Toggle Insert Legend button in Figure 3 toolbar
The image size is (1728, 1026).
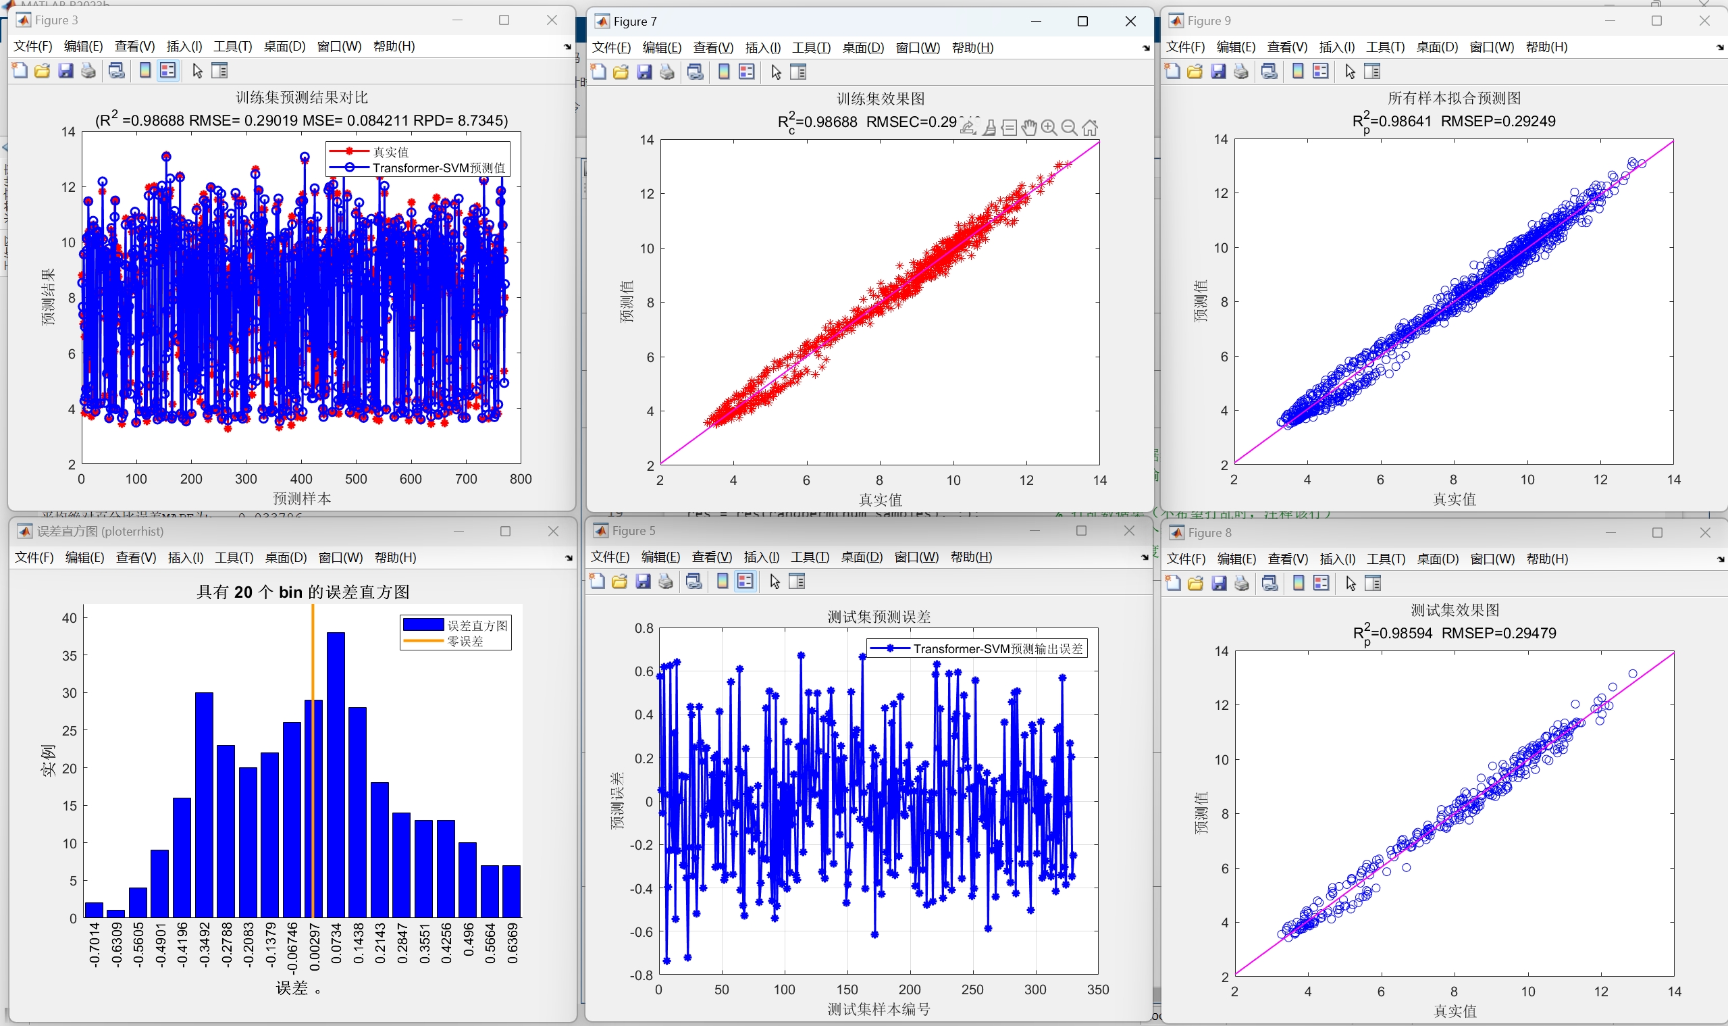168,70
